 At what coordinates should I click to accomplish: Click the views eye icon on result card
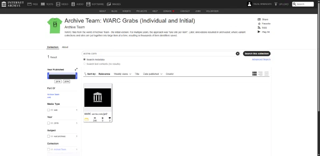pyautogui.click(x=95, y=118)
